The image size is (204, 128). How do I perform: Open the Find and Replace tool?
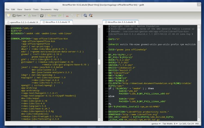pyautogui.click(x=91, y=16)
